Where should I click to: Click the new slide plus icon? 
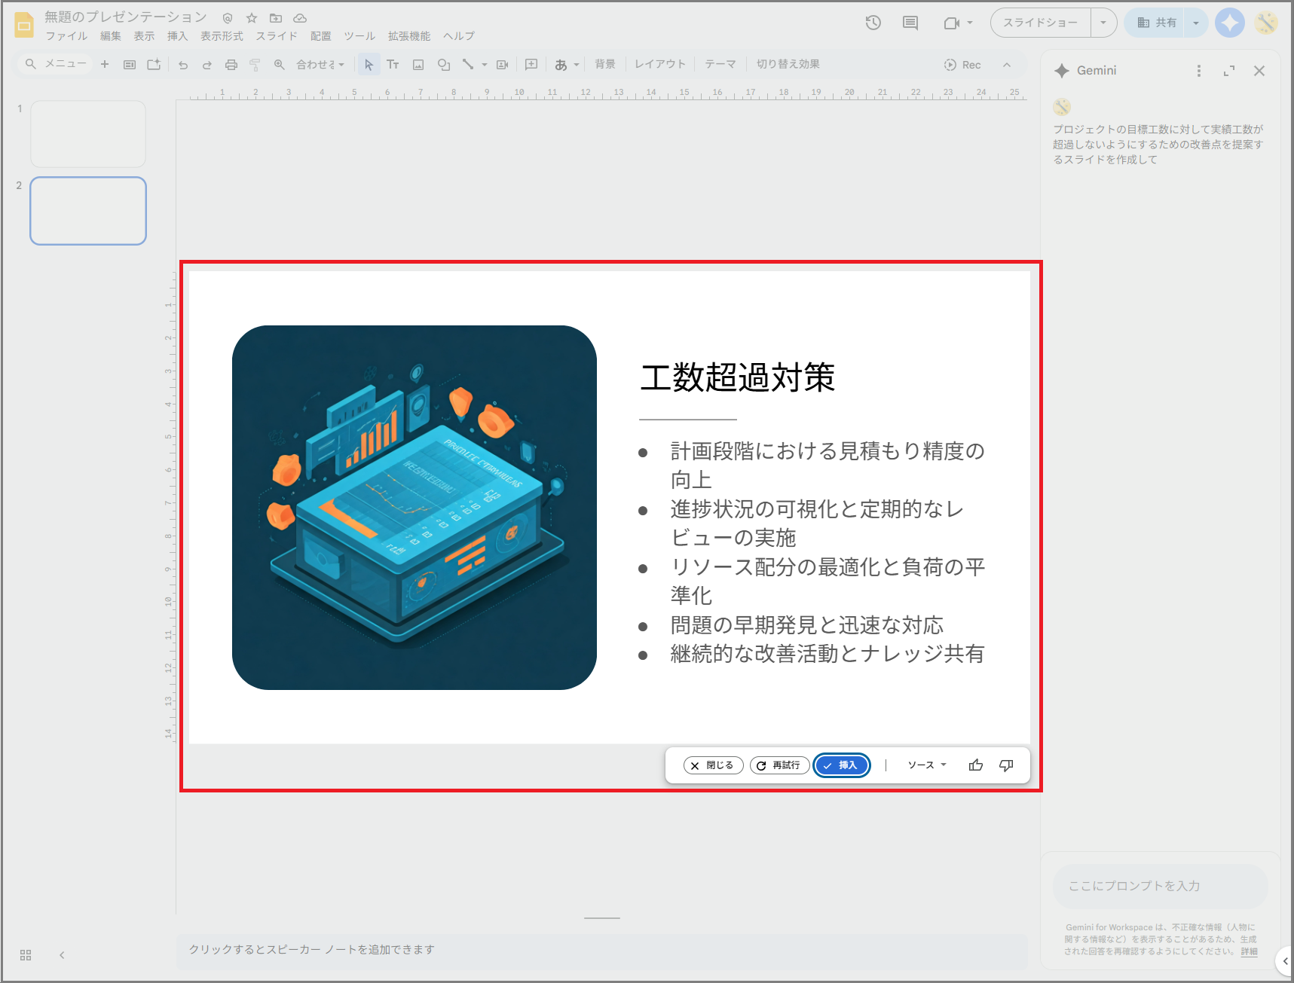pyautogui.click(x=105, y=65)
